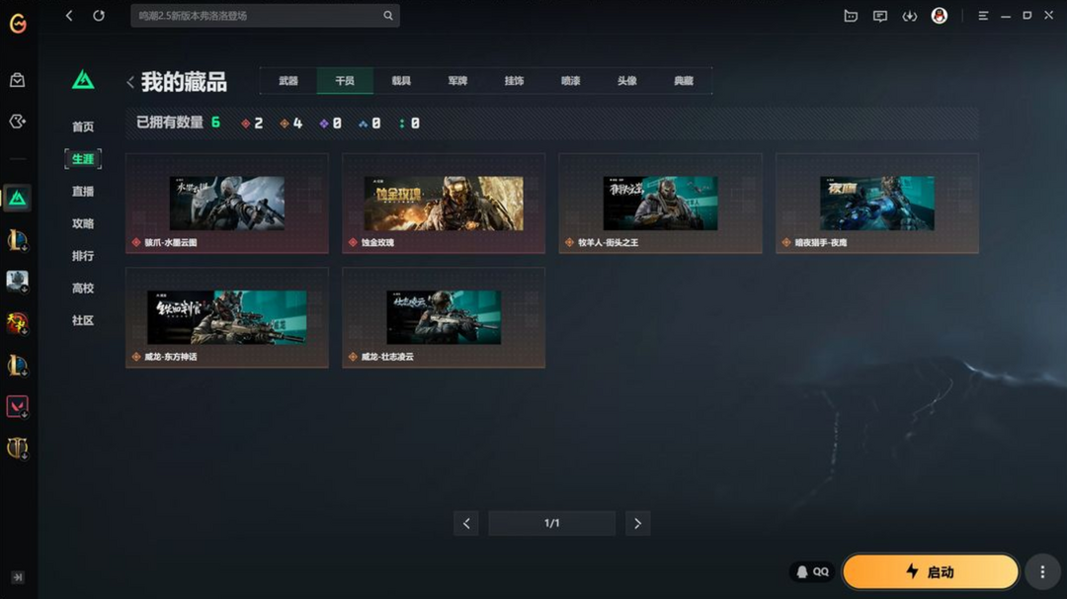Click the 我的藏品 page title
1067x599 pixels.
coord(184,82)
